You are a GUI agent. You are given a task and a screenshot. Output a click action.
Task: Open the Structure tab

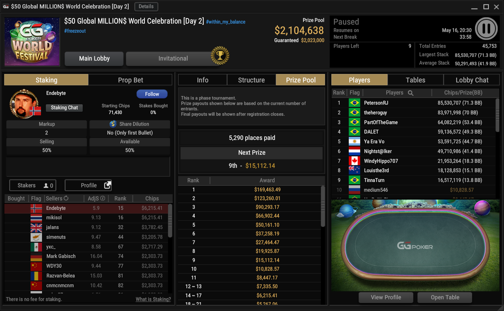(x=251, y=80)
